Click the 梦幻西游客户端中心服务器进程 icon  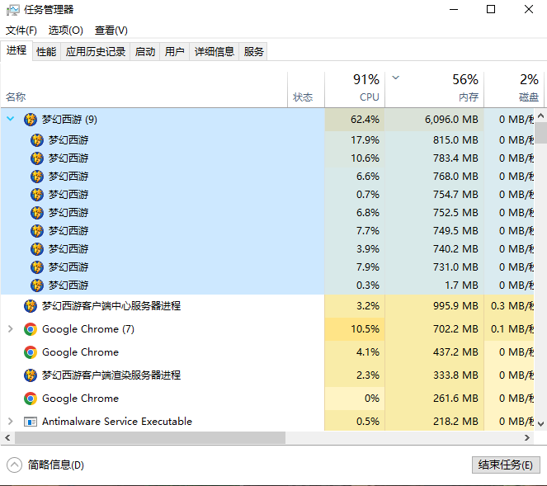(31, 306)
